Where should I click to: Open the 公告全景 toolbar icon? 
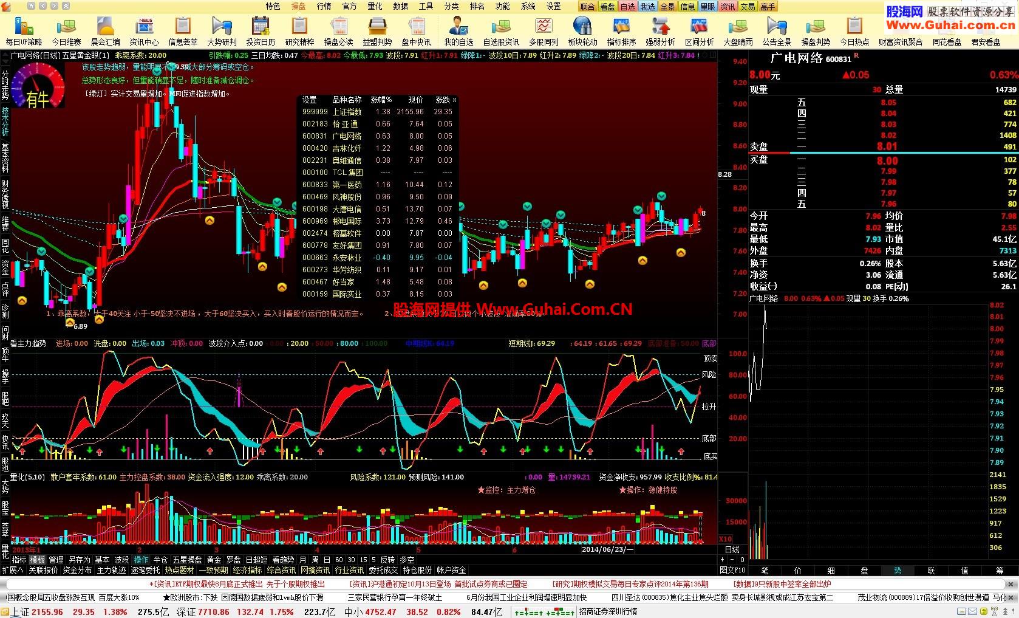coord(777,31)
